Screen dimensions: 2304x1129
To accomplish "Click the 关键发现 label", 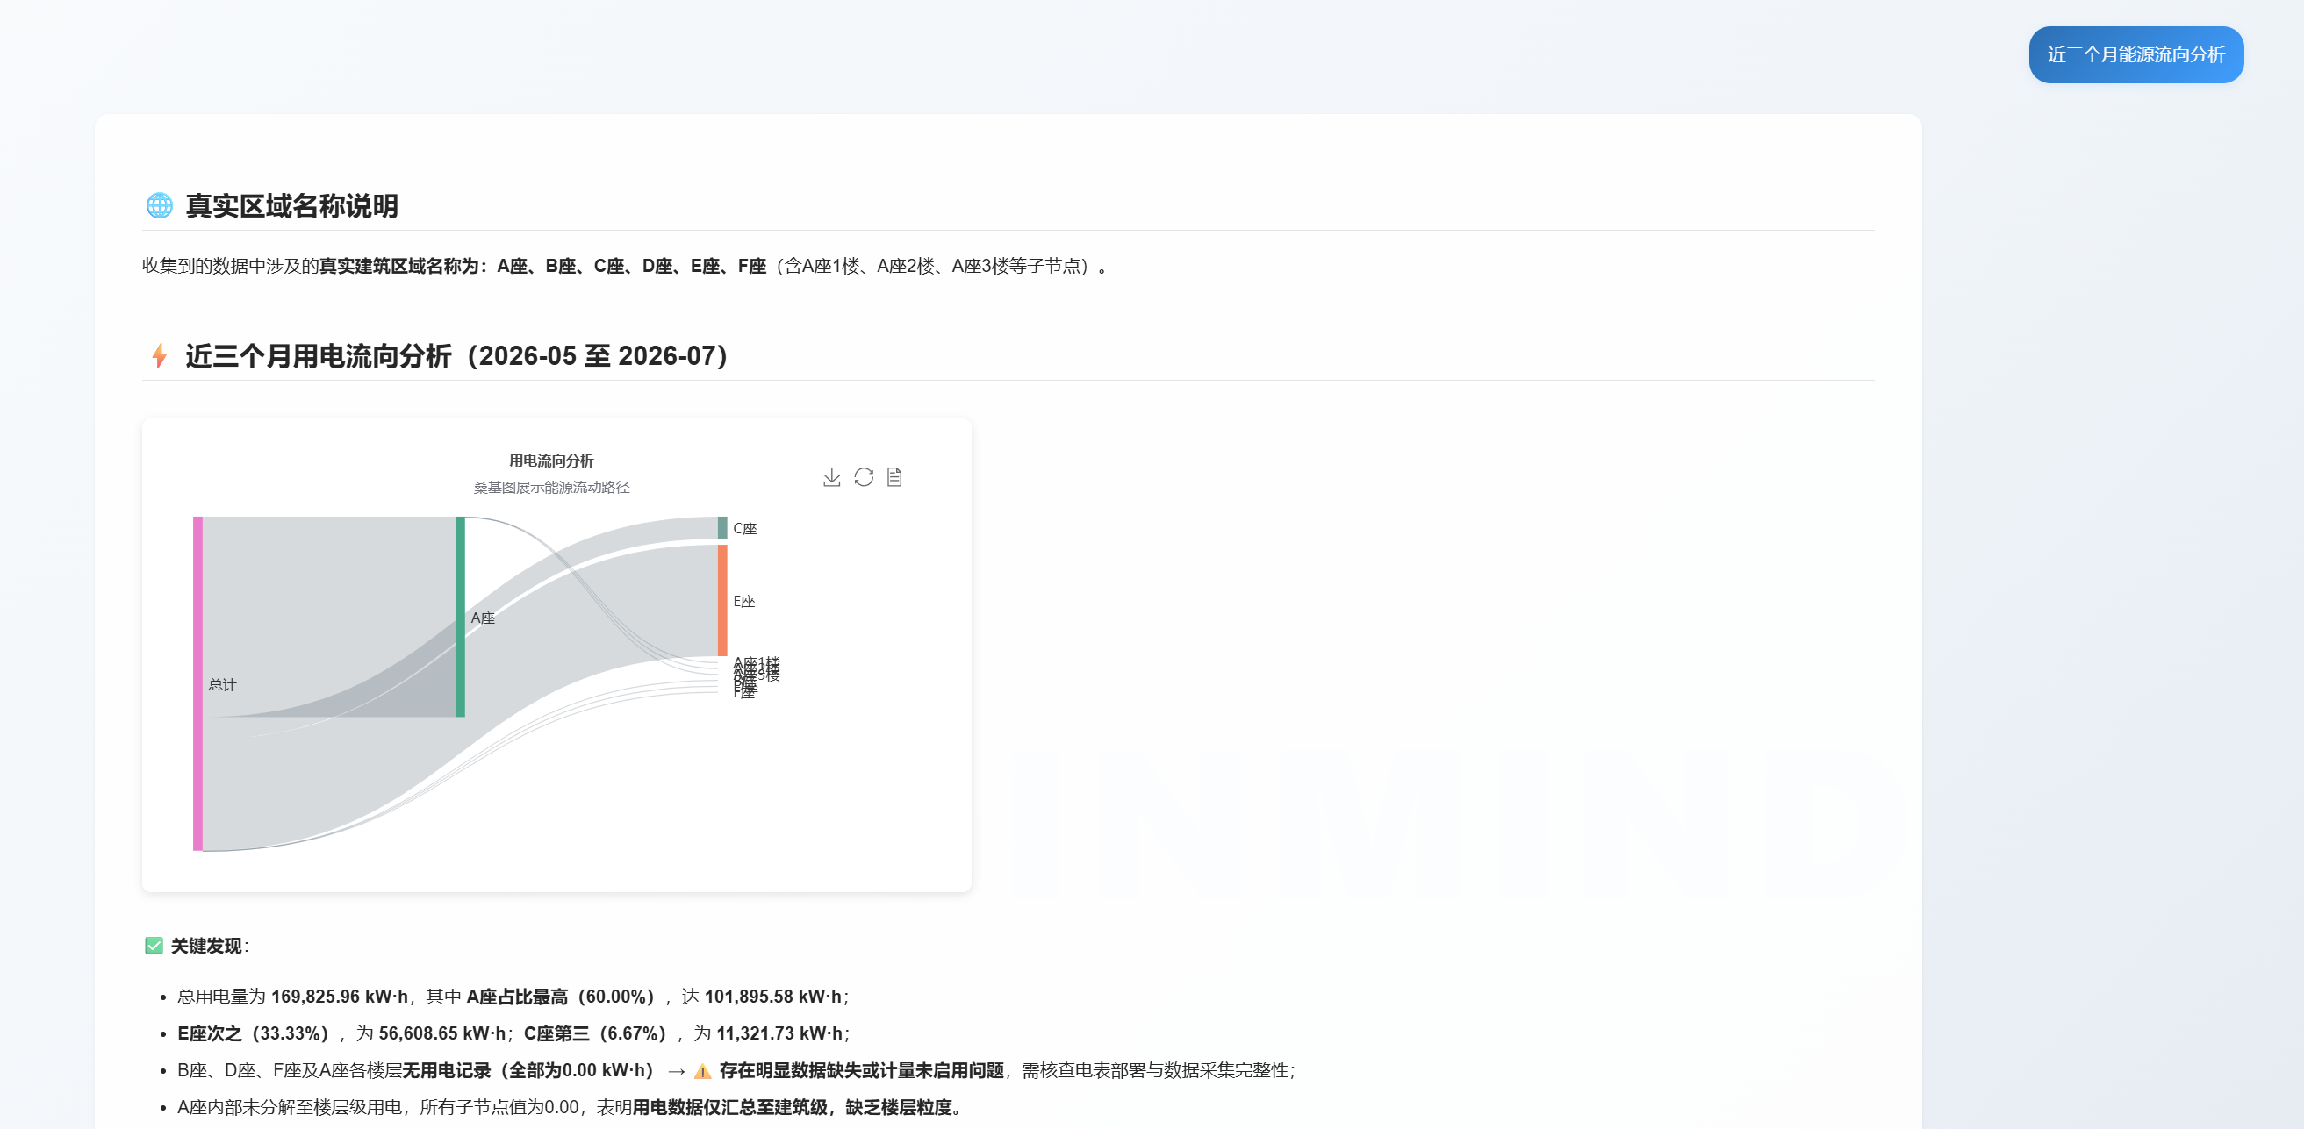I will tap(205, 946).
